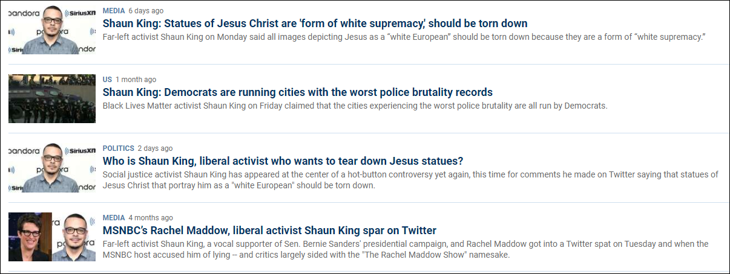Click the summary starting 'Far-left activist Shaun King on Monday'
The image size is (730, 274).
click(404, 37)
